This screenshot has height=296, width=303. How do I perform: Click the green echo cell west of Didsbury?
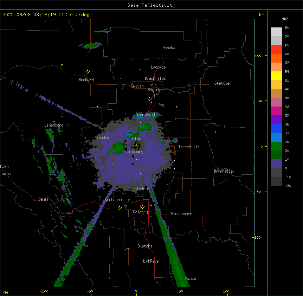pos(117,148)
